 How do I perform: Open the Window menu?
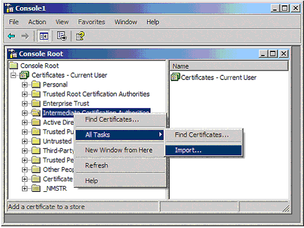coord(126,22)
